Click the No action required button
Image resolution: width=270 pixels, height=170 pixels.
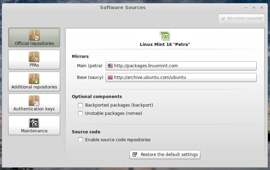pyautogui.click(x=241, y=19)
